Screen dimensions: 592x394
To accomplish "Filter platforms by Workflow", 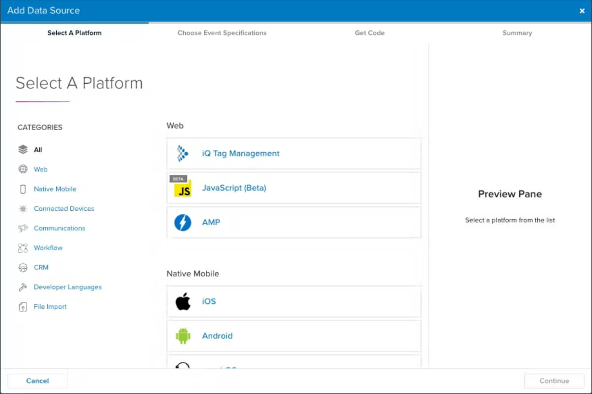I will coord(48,248).
